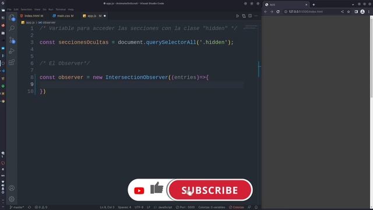Image resolution: width=373 pixels, height=210 pixels.
Task: Place cursor on empty line 9
Action: 142,84
